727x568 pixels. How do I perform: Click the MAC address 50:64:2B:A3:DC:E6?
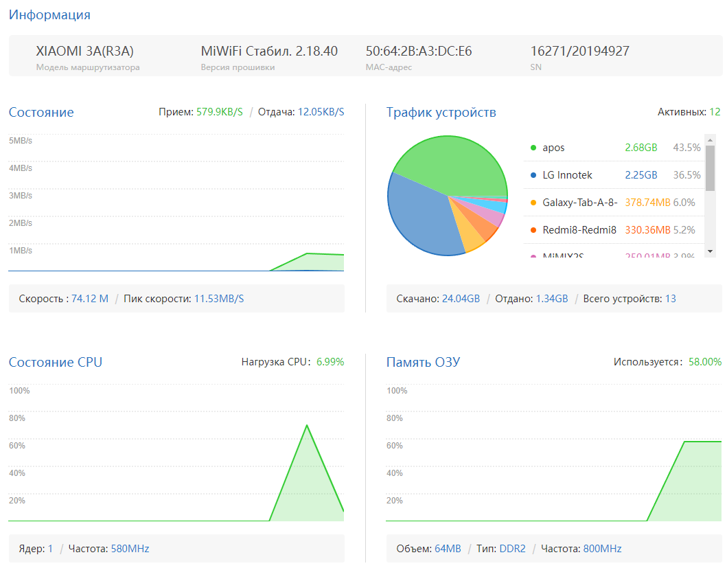418,52
